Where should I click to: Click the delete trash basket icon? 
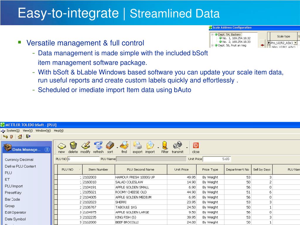pos(73,145)
